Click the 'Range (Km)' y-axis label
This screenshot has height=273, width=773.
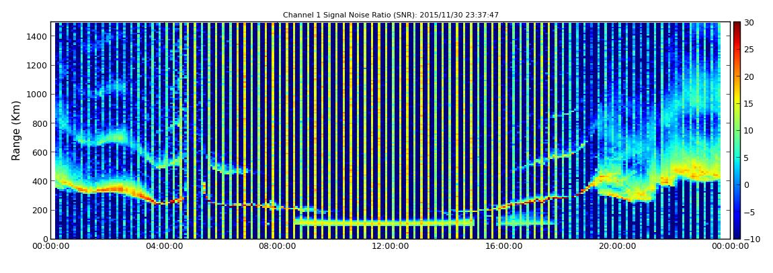point(16,130)
